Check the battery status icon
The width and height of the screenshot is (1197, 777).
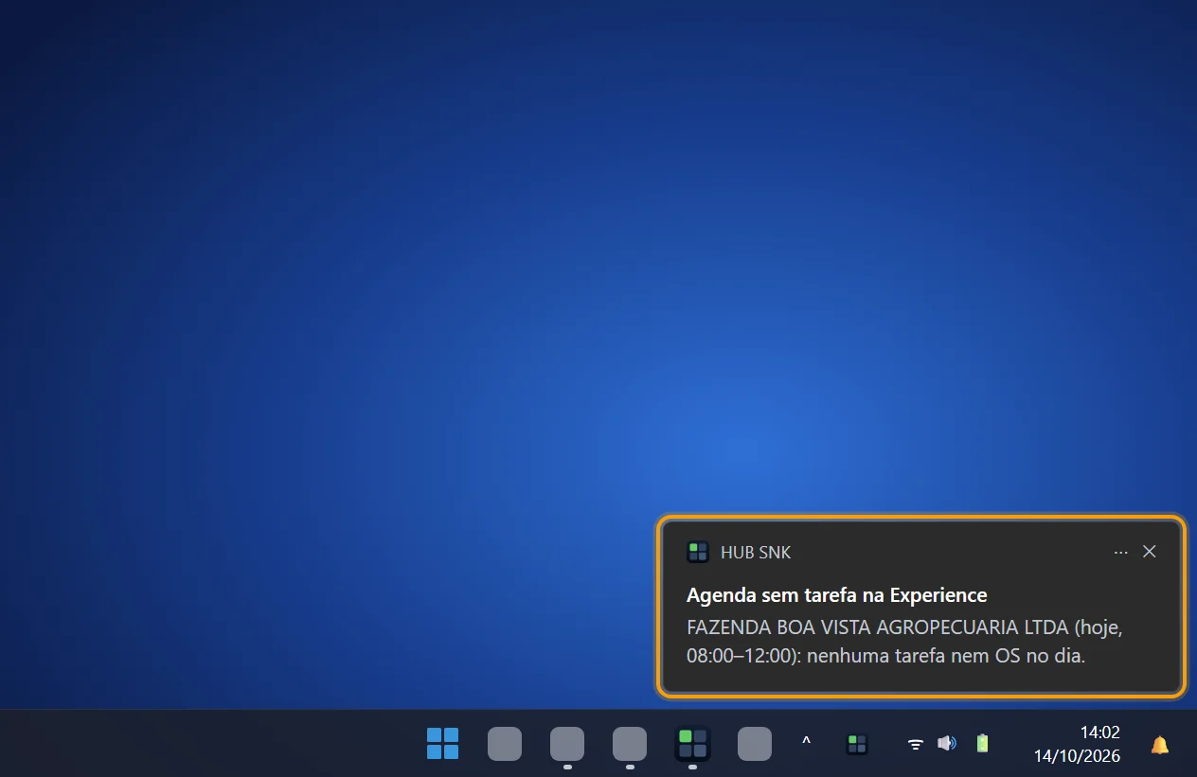click(982, 743)
